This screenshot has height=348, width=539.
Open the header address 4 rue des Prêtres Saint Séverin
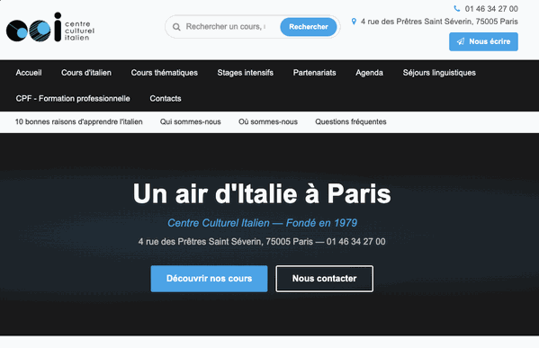click(x=439, y=22)
